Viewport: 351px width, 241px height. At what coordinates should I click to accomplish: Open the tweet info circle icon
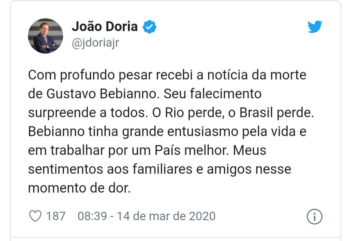pyautogui.click(x=314, y=217)
